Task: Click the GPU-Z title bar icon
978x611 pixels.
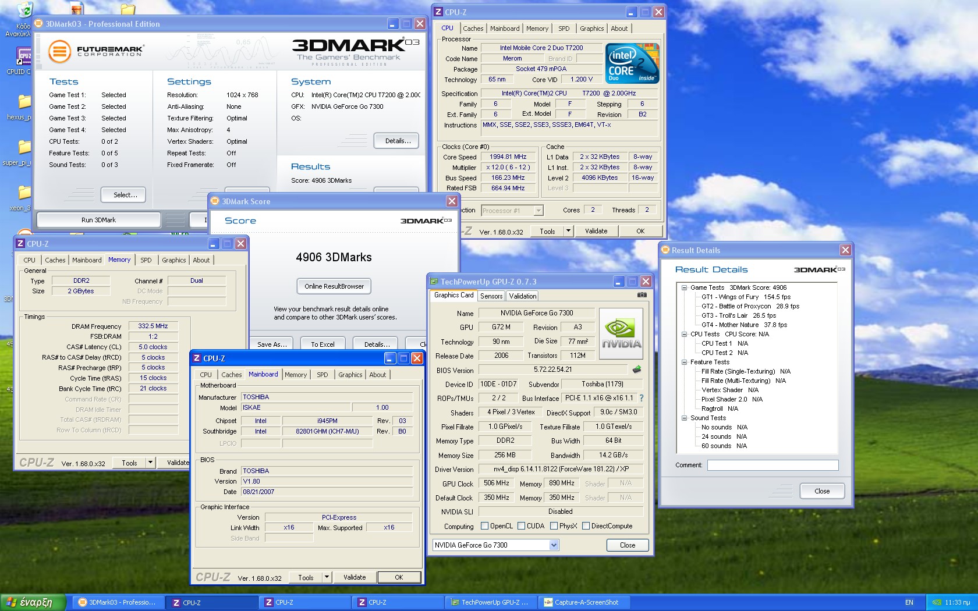Action: pos(434,282)
